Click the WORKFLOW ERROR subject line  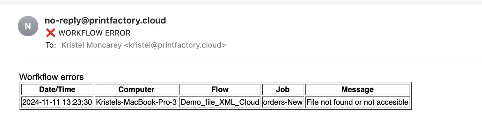click(x=94, y=33)
